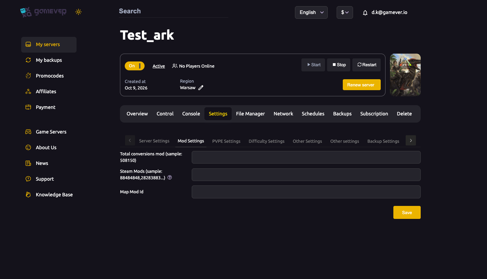Open the $ currency dropdown
The width and height of the screenshot is (487, 279).
click(345, 12)
